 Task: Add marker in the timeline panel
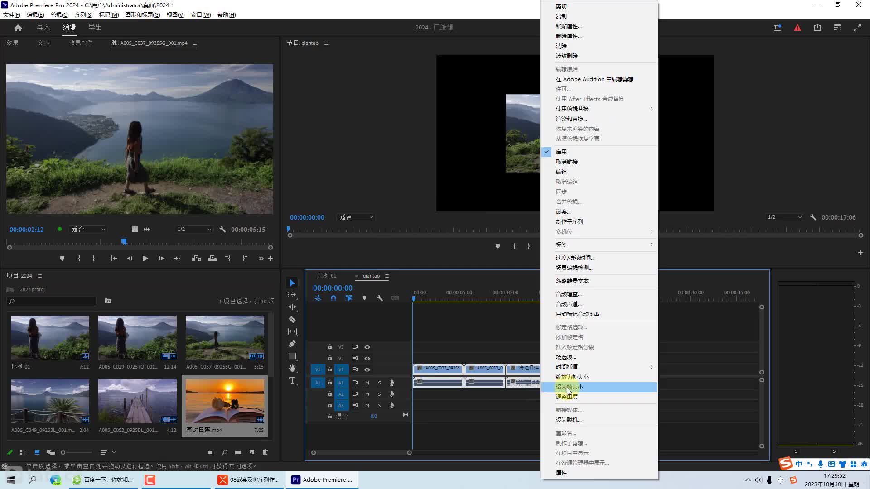point(364,298)
